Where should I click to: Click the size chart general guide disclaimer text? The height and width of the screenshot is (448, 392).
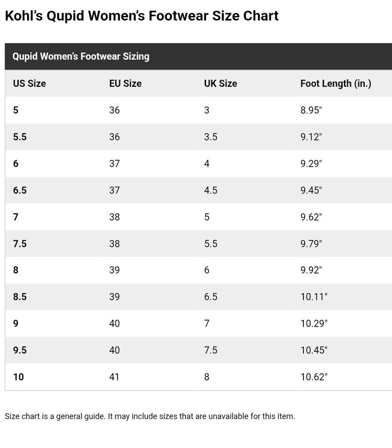pos(150,416)
